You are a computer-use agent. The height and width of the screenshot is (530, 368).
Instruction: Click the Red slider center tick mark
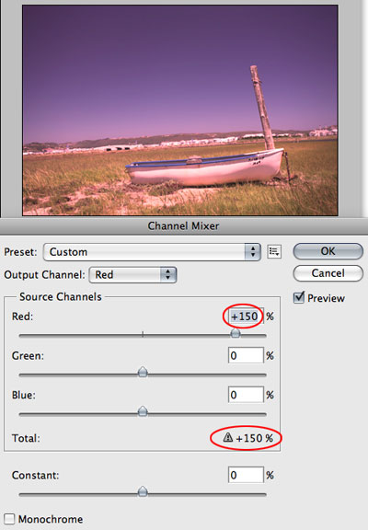[143, 334]
